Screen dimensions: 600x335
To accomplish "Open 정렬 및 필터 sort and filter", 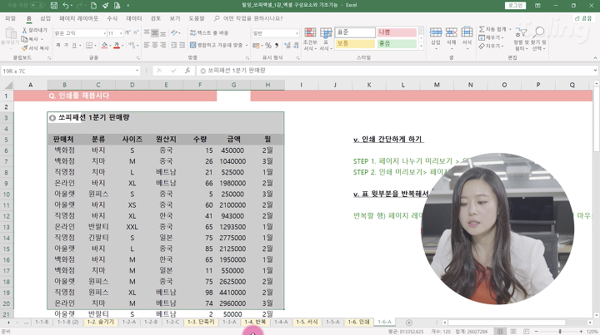I will pyautogui.click(x=520, y=39).
